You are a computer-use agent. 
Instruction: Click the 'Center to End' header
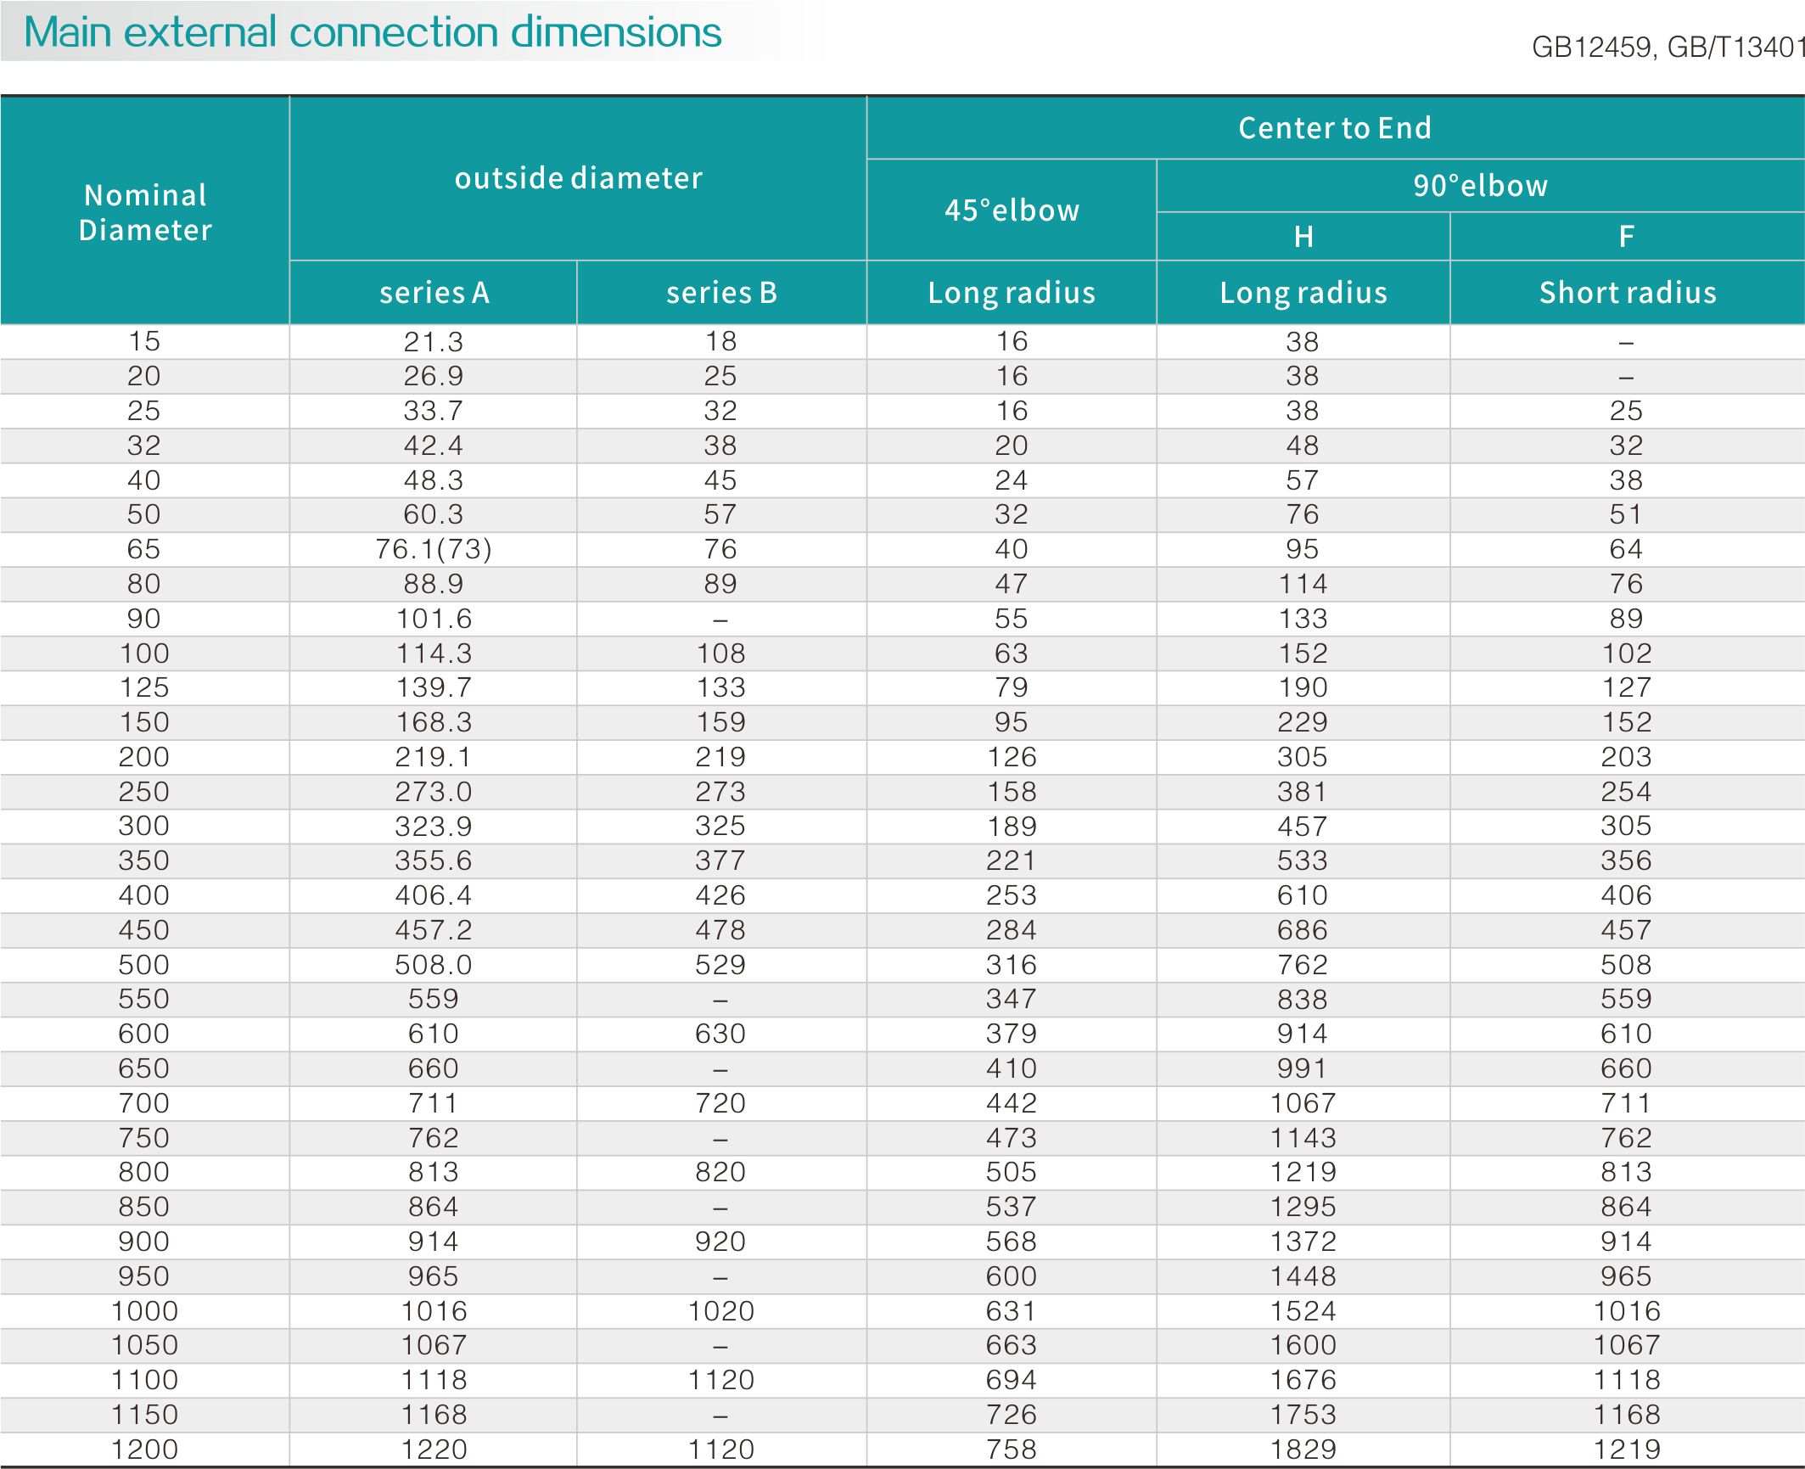tap(1335, 128)
